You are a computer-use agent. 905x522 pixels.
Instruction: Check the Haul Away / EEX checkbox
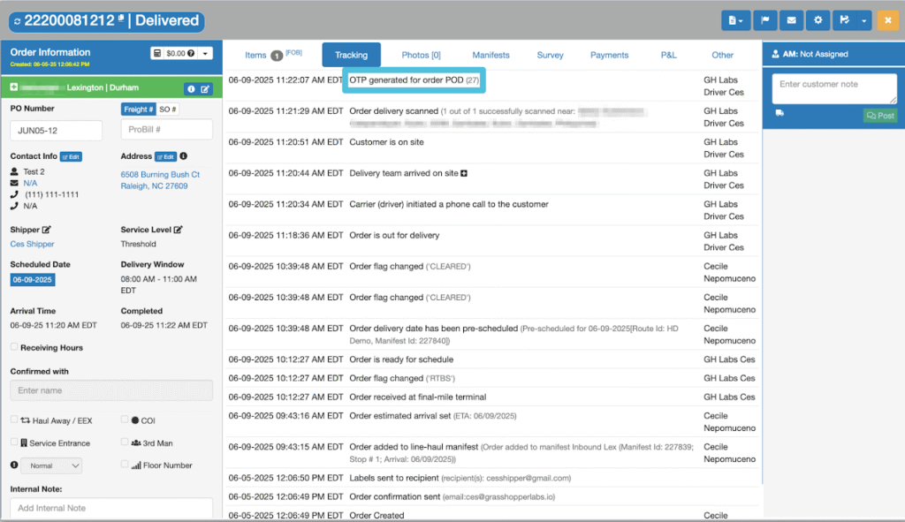(14, 420)
